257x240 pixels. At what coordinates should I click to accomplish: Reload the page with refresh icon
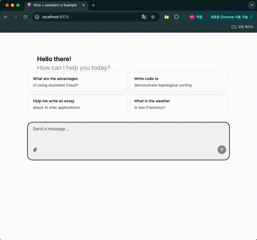click(25, 17)
